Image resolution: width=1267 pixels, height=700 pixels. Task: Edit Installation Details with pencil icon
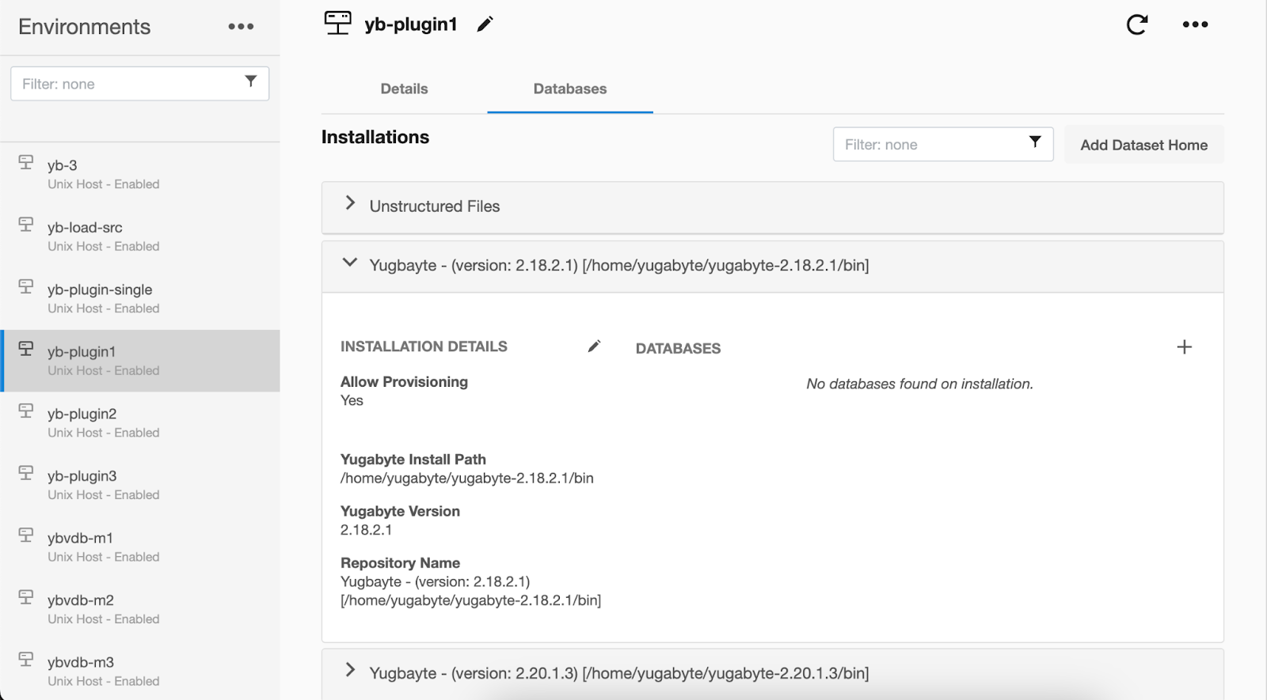click(x=594, y=346)
